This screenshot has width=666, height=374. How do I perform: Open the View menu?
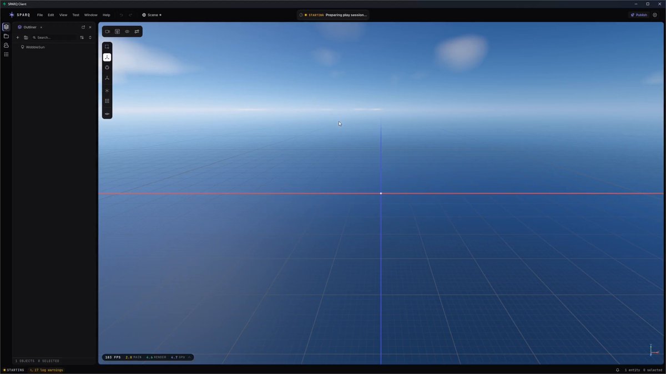coord(63,15)
